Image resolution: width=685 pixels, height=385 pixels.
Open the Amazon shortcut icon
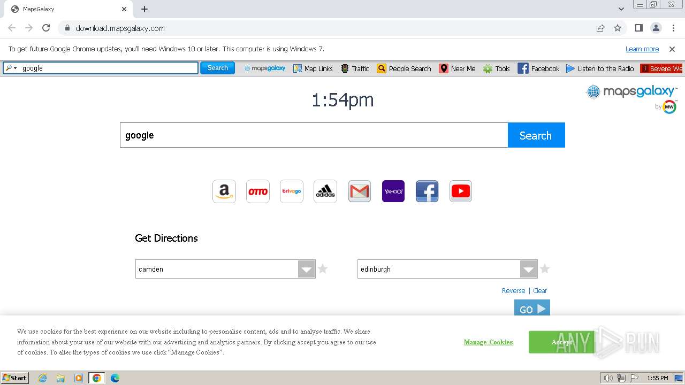224,191
